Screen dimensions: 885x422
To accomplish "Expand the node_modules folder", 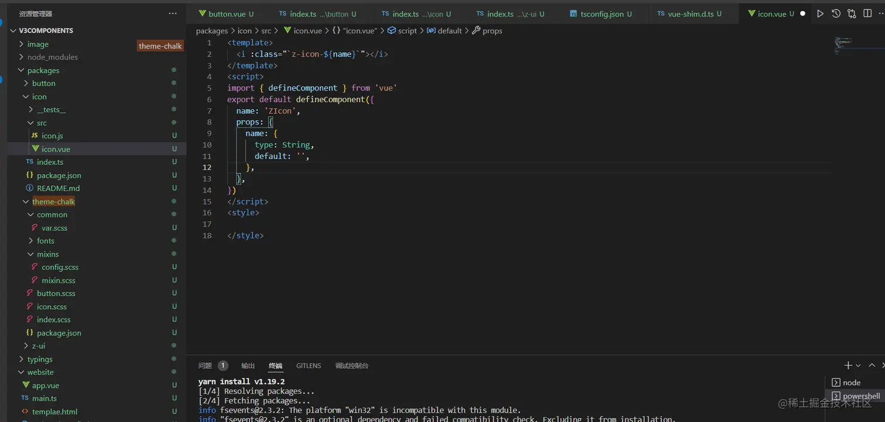I will 52,57.
